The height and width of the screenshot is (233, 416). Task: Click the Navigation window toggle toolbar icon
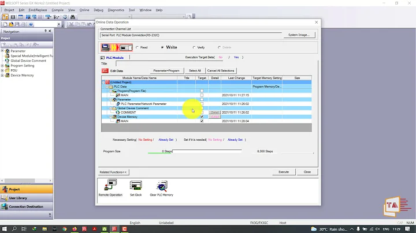[5, 17]
